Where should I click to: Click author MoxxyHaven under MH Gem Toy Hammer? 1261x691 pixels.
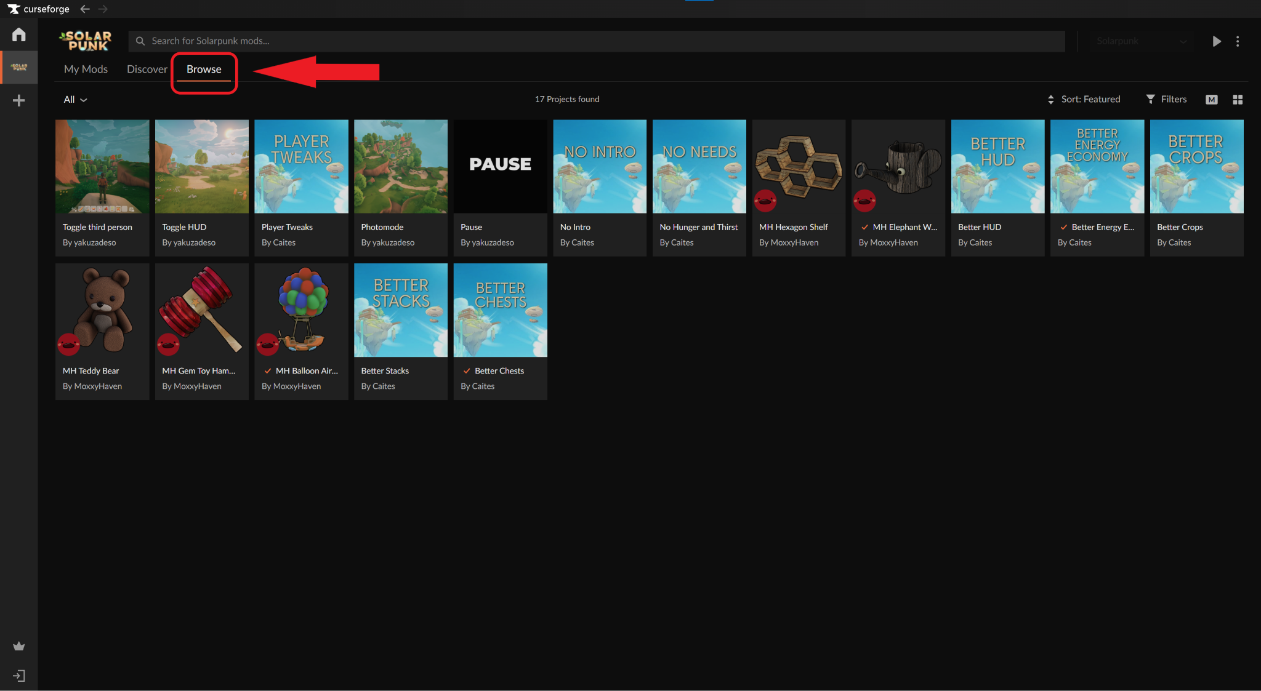pyautogui.click(x=198, y=386)
